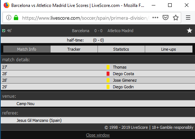Click the green secure connection padlock
Viewport: 195px width, 139px height.
[16, 18]
